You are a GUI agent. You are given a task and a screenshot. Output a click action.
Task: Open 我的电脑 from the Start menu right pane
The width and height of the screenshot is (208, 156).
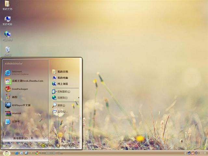pyautogui.click(x=62, y=78)
